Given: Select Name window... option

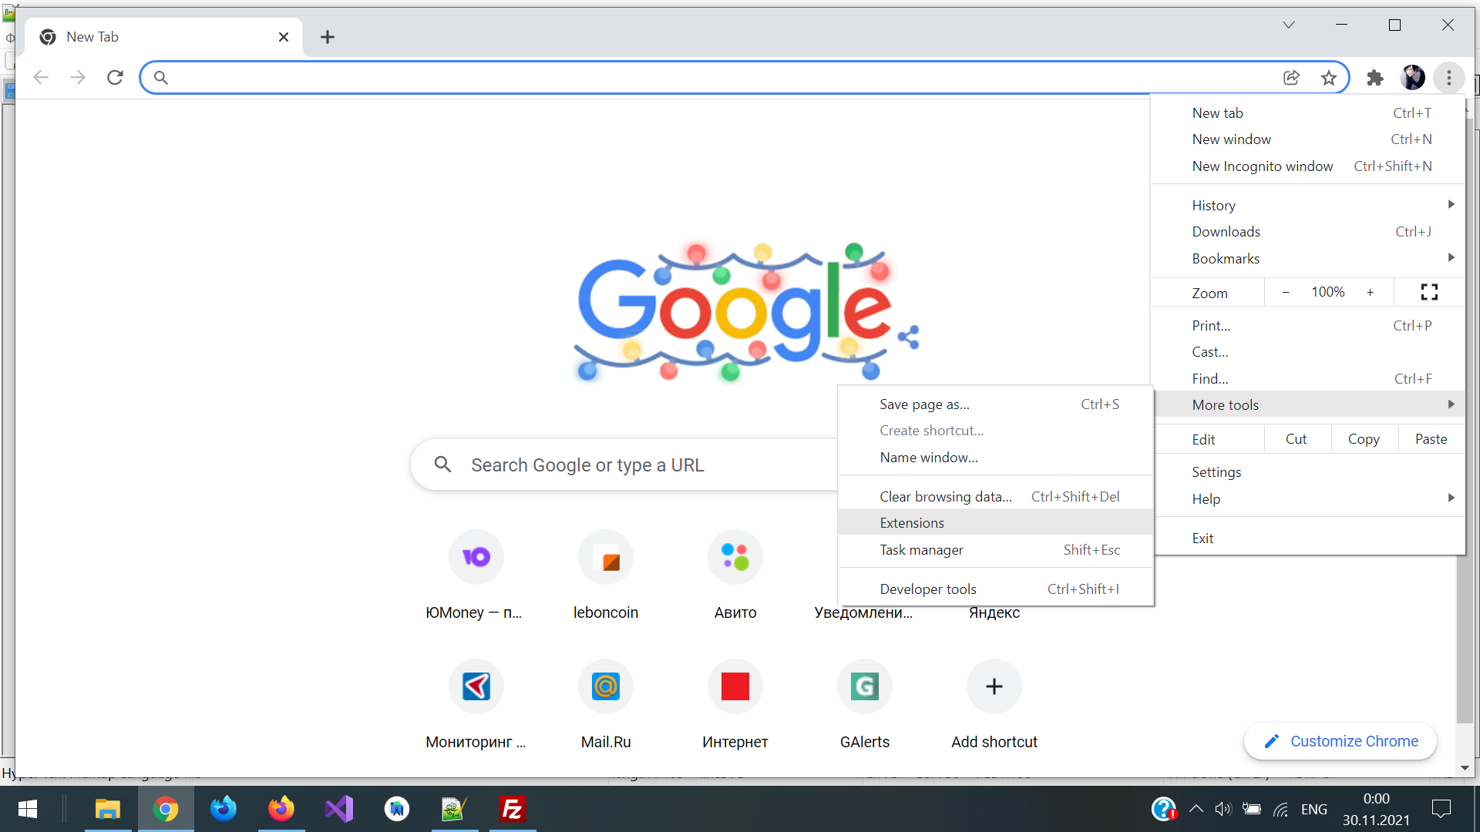Looking at the screenshot, I should (x=996, y=458).
